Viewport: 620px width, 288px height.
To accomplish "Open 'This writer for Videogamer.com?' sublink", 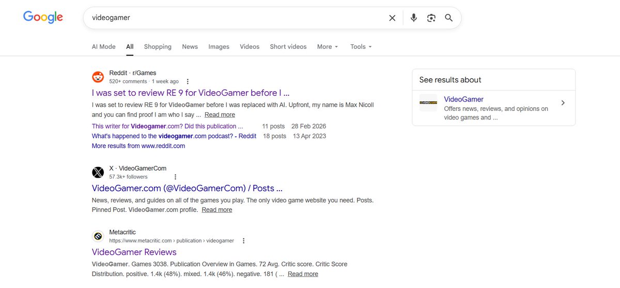I will coord(167,126).
